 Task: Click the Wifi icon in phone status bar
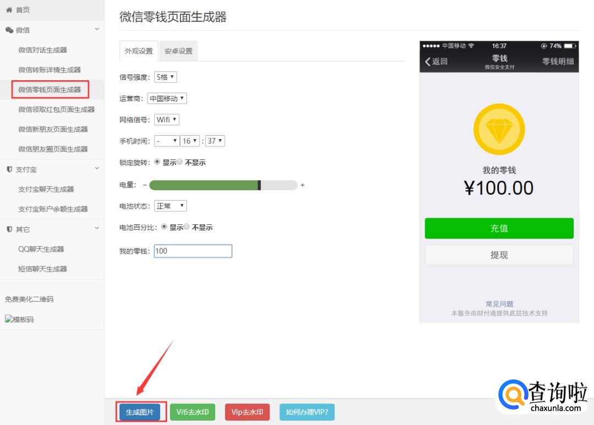pos(471,46)
